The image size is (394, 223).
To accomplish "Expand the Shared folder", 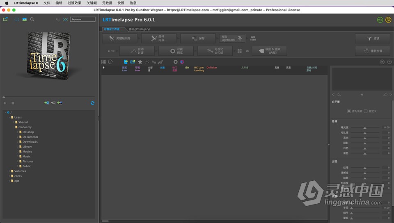I will 14,122.
